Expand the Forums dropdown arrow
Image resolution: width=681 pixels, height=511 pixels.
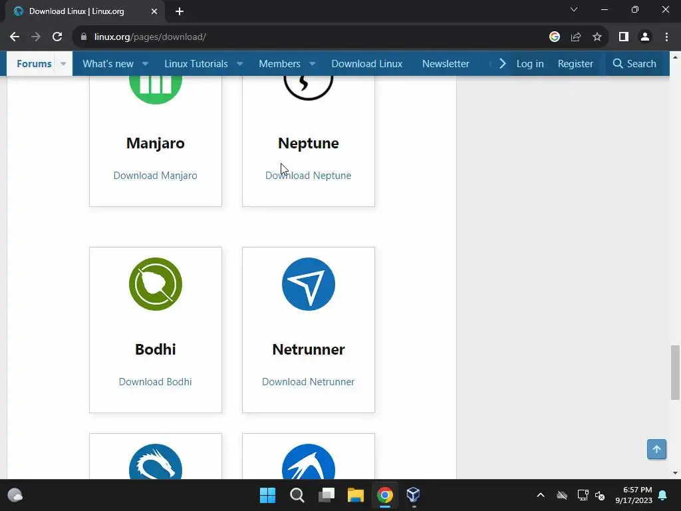pyautogui.click(x=63, y=64)
